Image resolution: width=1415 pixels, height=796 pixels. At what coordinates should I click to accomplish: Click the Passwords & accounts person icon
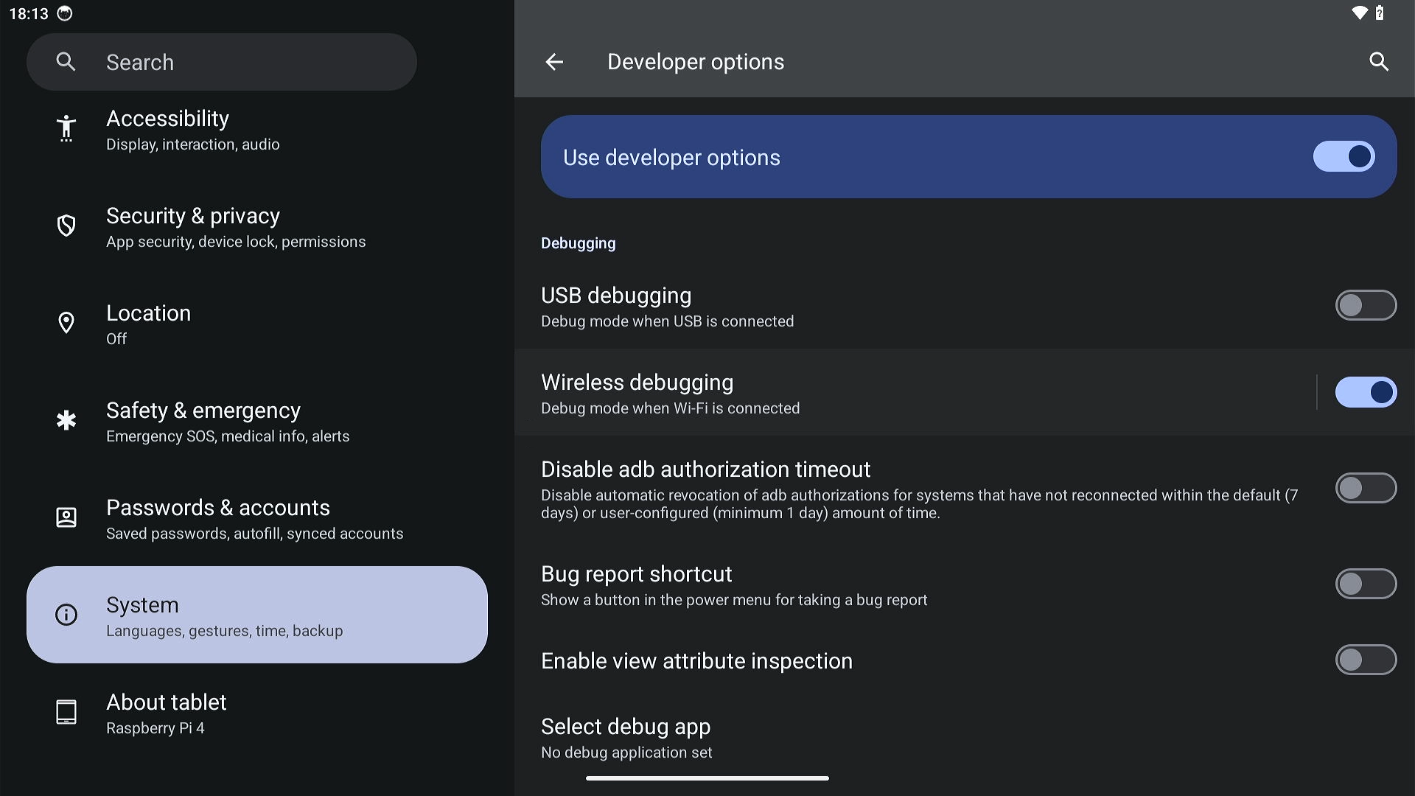pos(66,517)
